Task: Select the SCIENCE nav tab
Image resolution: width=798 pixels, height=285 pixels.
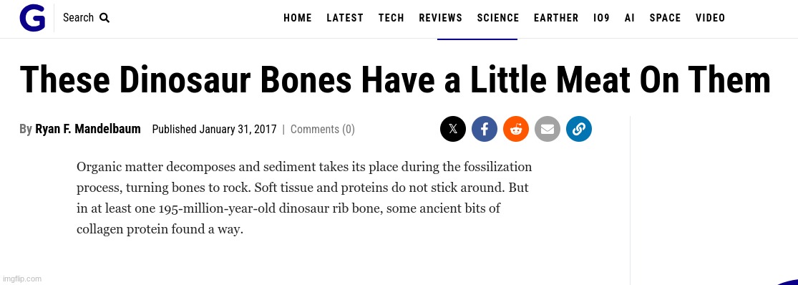Action: coord(498,19)
